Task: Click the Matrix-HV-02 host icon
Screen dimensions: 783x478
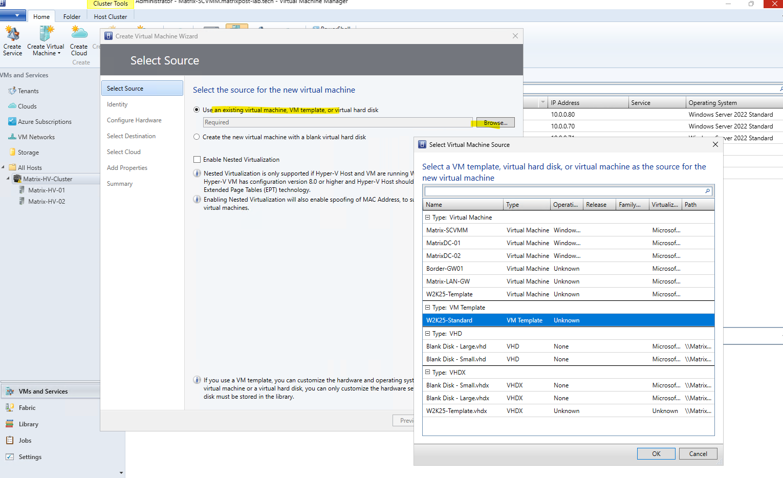Action: (22, 202)
